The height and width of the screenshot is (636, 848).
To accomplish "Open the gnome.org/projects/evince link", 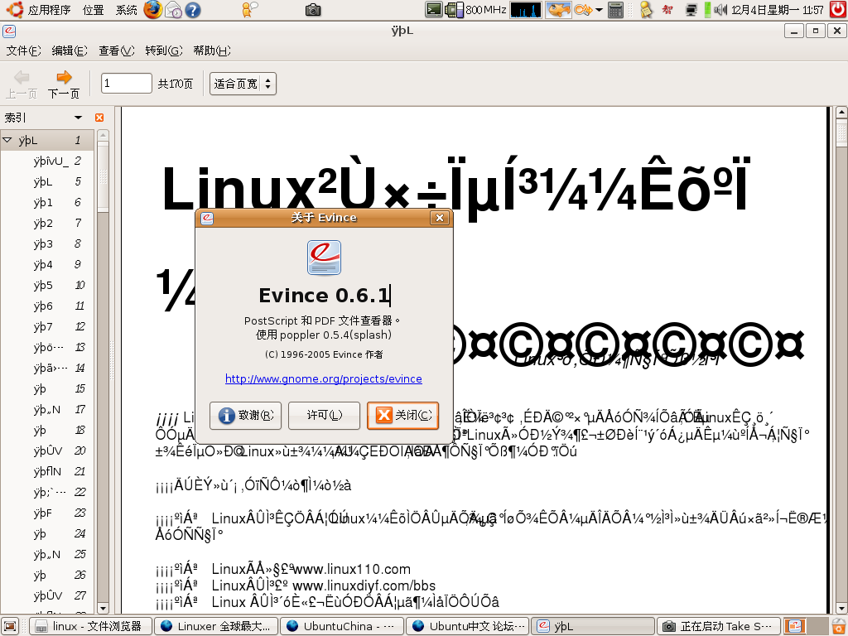I will (x=324, y=379).
